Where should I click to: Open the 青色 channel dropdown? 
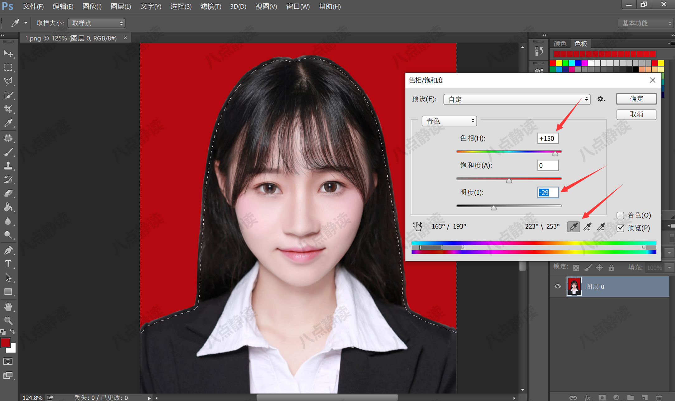(449, 121)
